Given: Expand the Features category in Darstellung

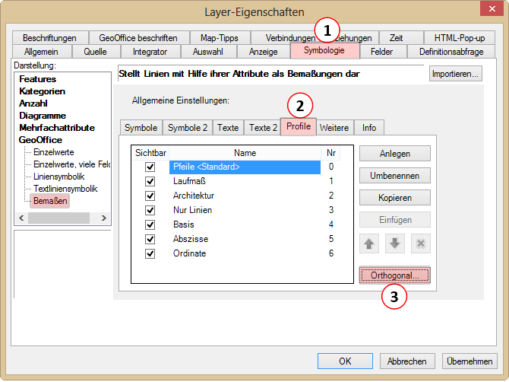Looking at the screenshot, I should point(38,79).
